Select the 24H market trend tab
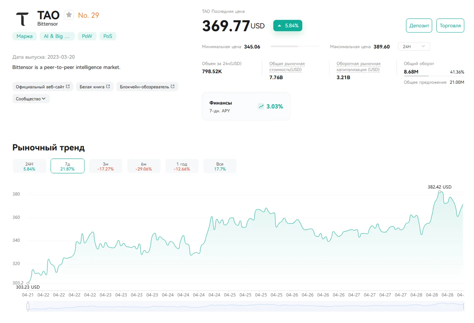 (x=29, y=166)
